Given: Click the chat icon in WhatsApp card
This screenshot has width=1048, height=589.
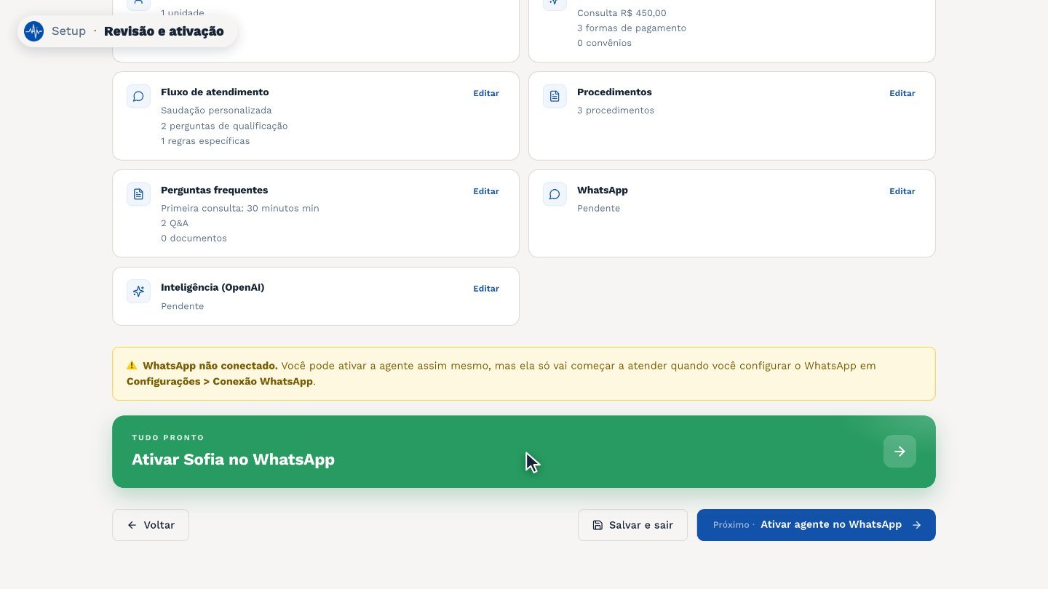Looking at the screenshot, I should pyautogui.click(x=555, y=194).
